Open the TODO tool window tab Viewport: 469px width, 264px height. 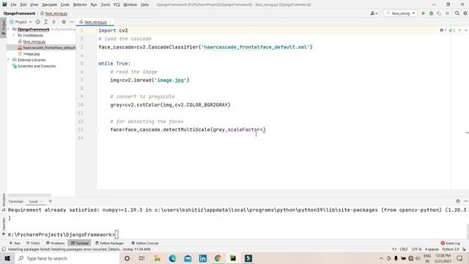click(x=33, y=243)
